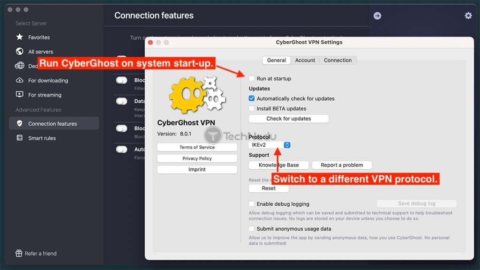The height and width of the screenshot is (270, 480).
Task: Enable Install BETA updates checkbox
Action: coord(251,108)
